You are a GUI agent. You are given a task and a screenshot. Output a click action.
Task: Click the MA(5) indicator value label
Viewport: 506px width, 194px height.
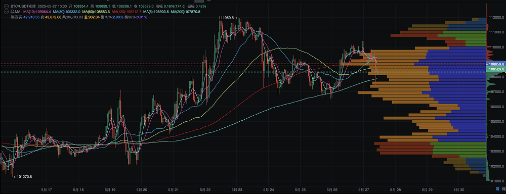pos(156,12)
